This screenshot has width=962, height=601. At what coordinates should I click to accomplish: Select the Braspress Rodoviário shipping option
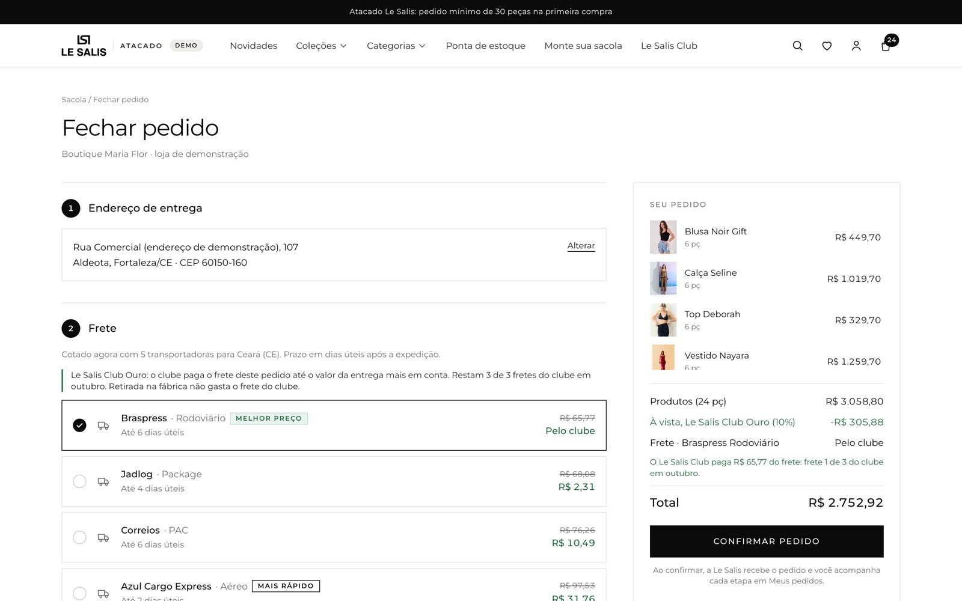[x=334, y=425]
